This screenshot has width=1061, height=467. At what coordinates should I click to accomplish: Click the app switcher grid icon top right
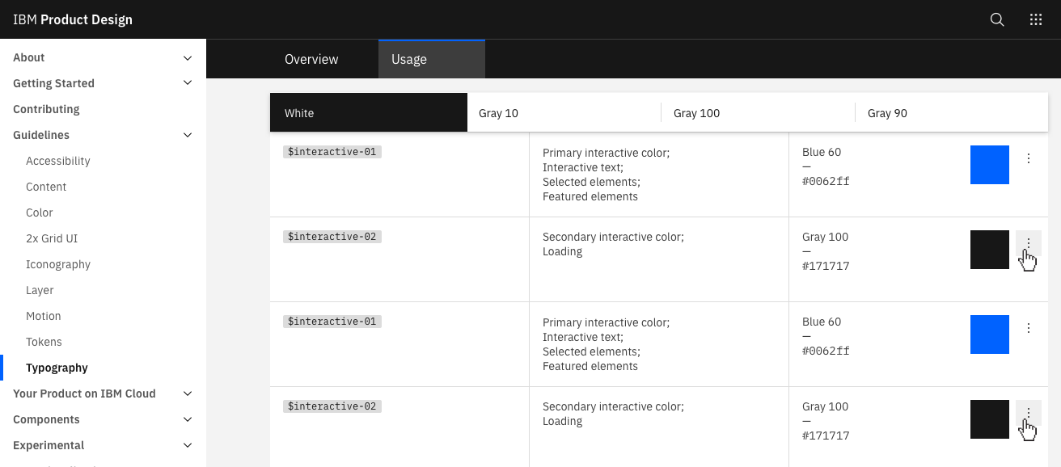(1036, 19)
